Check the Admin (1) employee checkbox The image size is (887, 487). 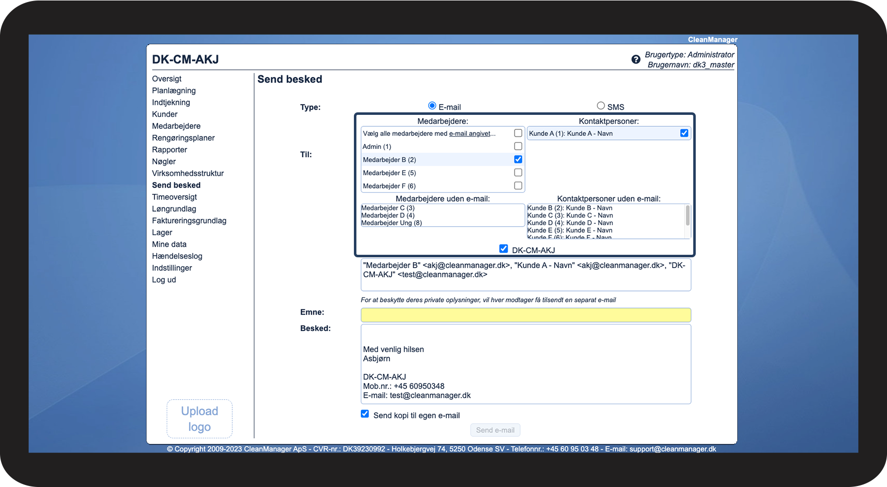tap(518, 146)
